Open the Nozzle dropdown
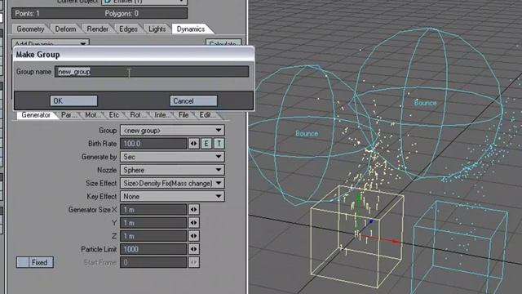 [x=172, y=170]
